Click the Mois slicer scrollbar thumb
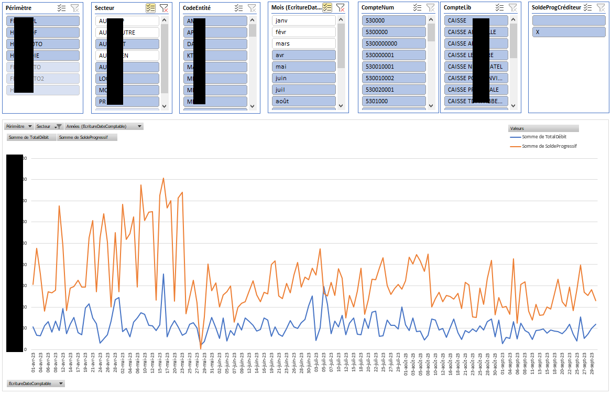 (341, 46)
